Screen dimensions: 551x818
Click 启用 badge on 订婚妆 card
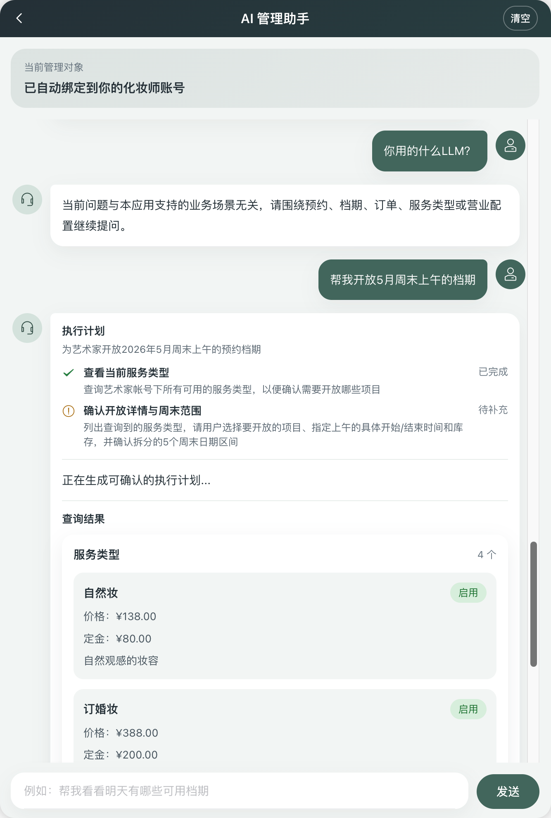pyautogui.click(x=468, y=709)
